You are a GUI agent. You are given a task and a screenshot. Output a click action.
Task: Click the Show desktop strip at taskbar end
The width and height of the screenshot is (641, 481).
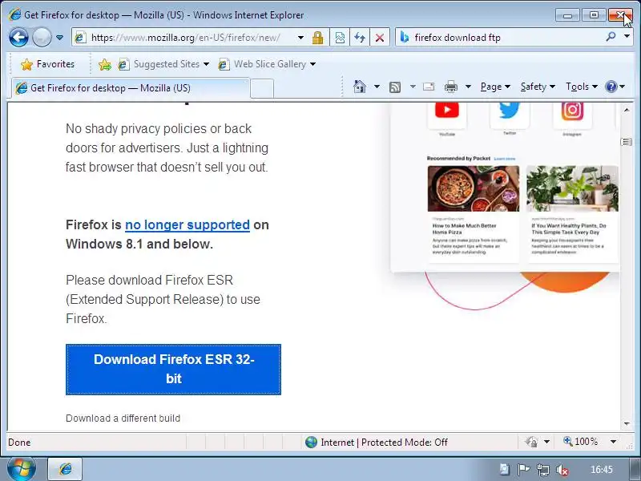[x=635, y=469]
